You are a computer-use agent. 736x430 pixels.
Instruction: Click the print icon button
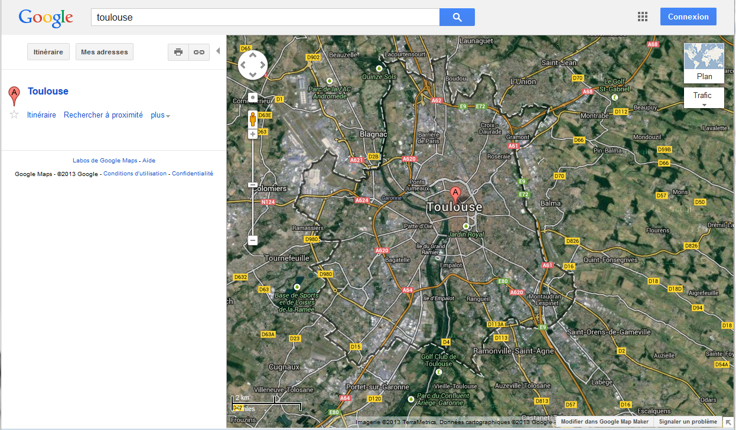pyautogui.click(x=178, y=52)
